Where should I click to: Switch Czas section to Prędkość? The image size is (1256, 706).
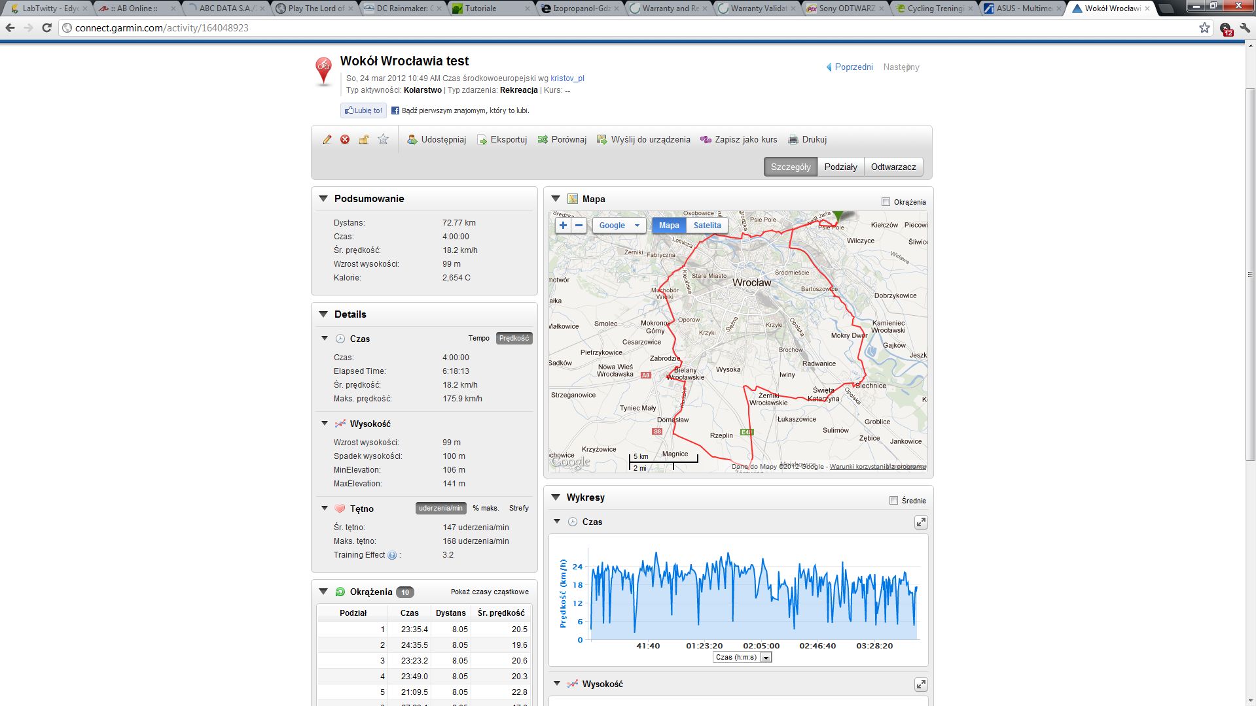514,338
